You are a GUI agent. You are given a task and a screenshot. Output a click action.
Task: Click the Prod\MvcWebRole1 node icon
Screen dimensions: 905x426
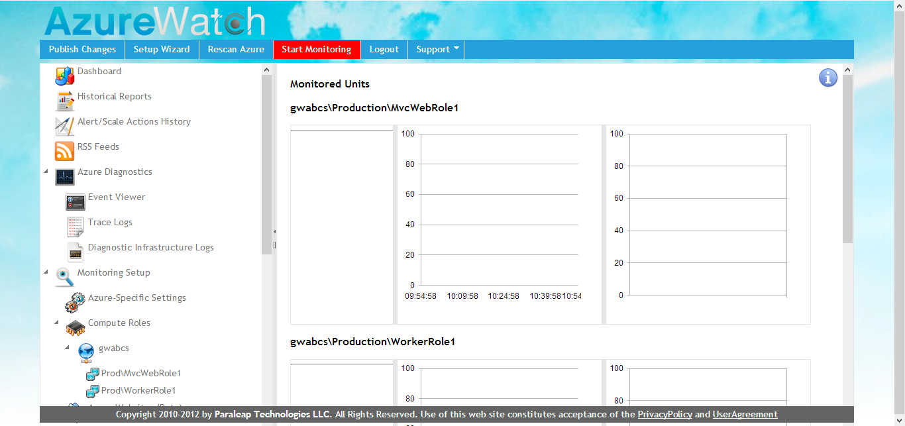coord(93,374)
